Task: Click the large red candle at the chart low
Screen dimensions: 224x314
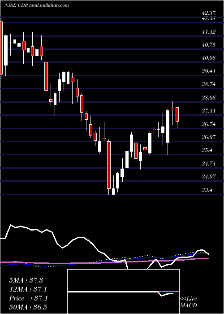Action: pos(109,165)
